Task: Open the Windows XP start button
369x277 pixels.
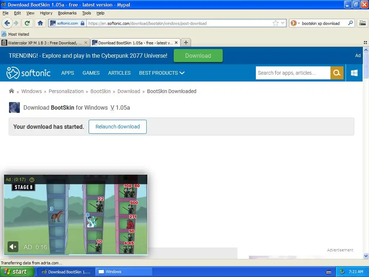Action: point(17,272)
